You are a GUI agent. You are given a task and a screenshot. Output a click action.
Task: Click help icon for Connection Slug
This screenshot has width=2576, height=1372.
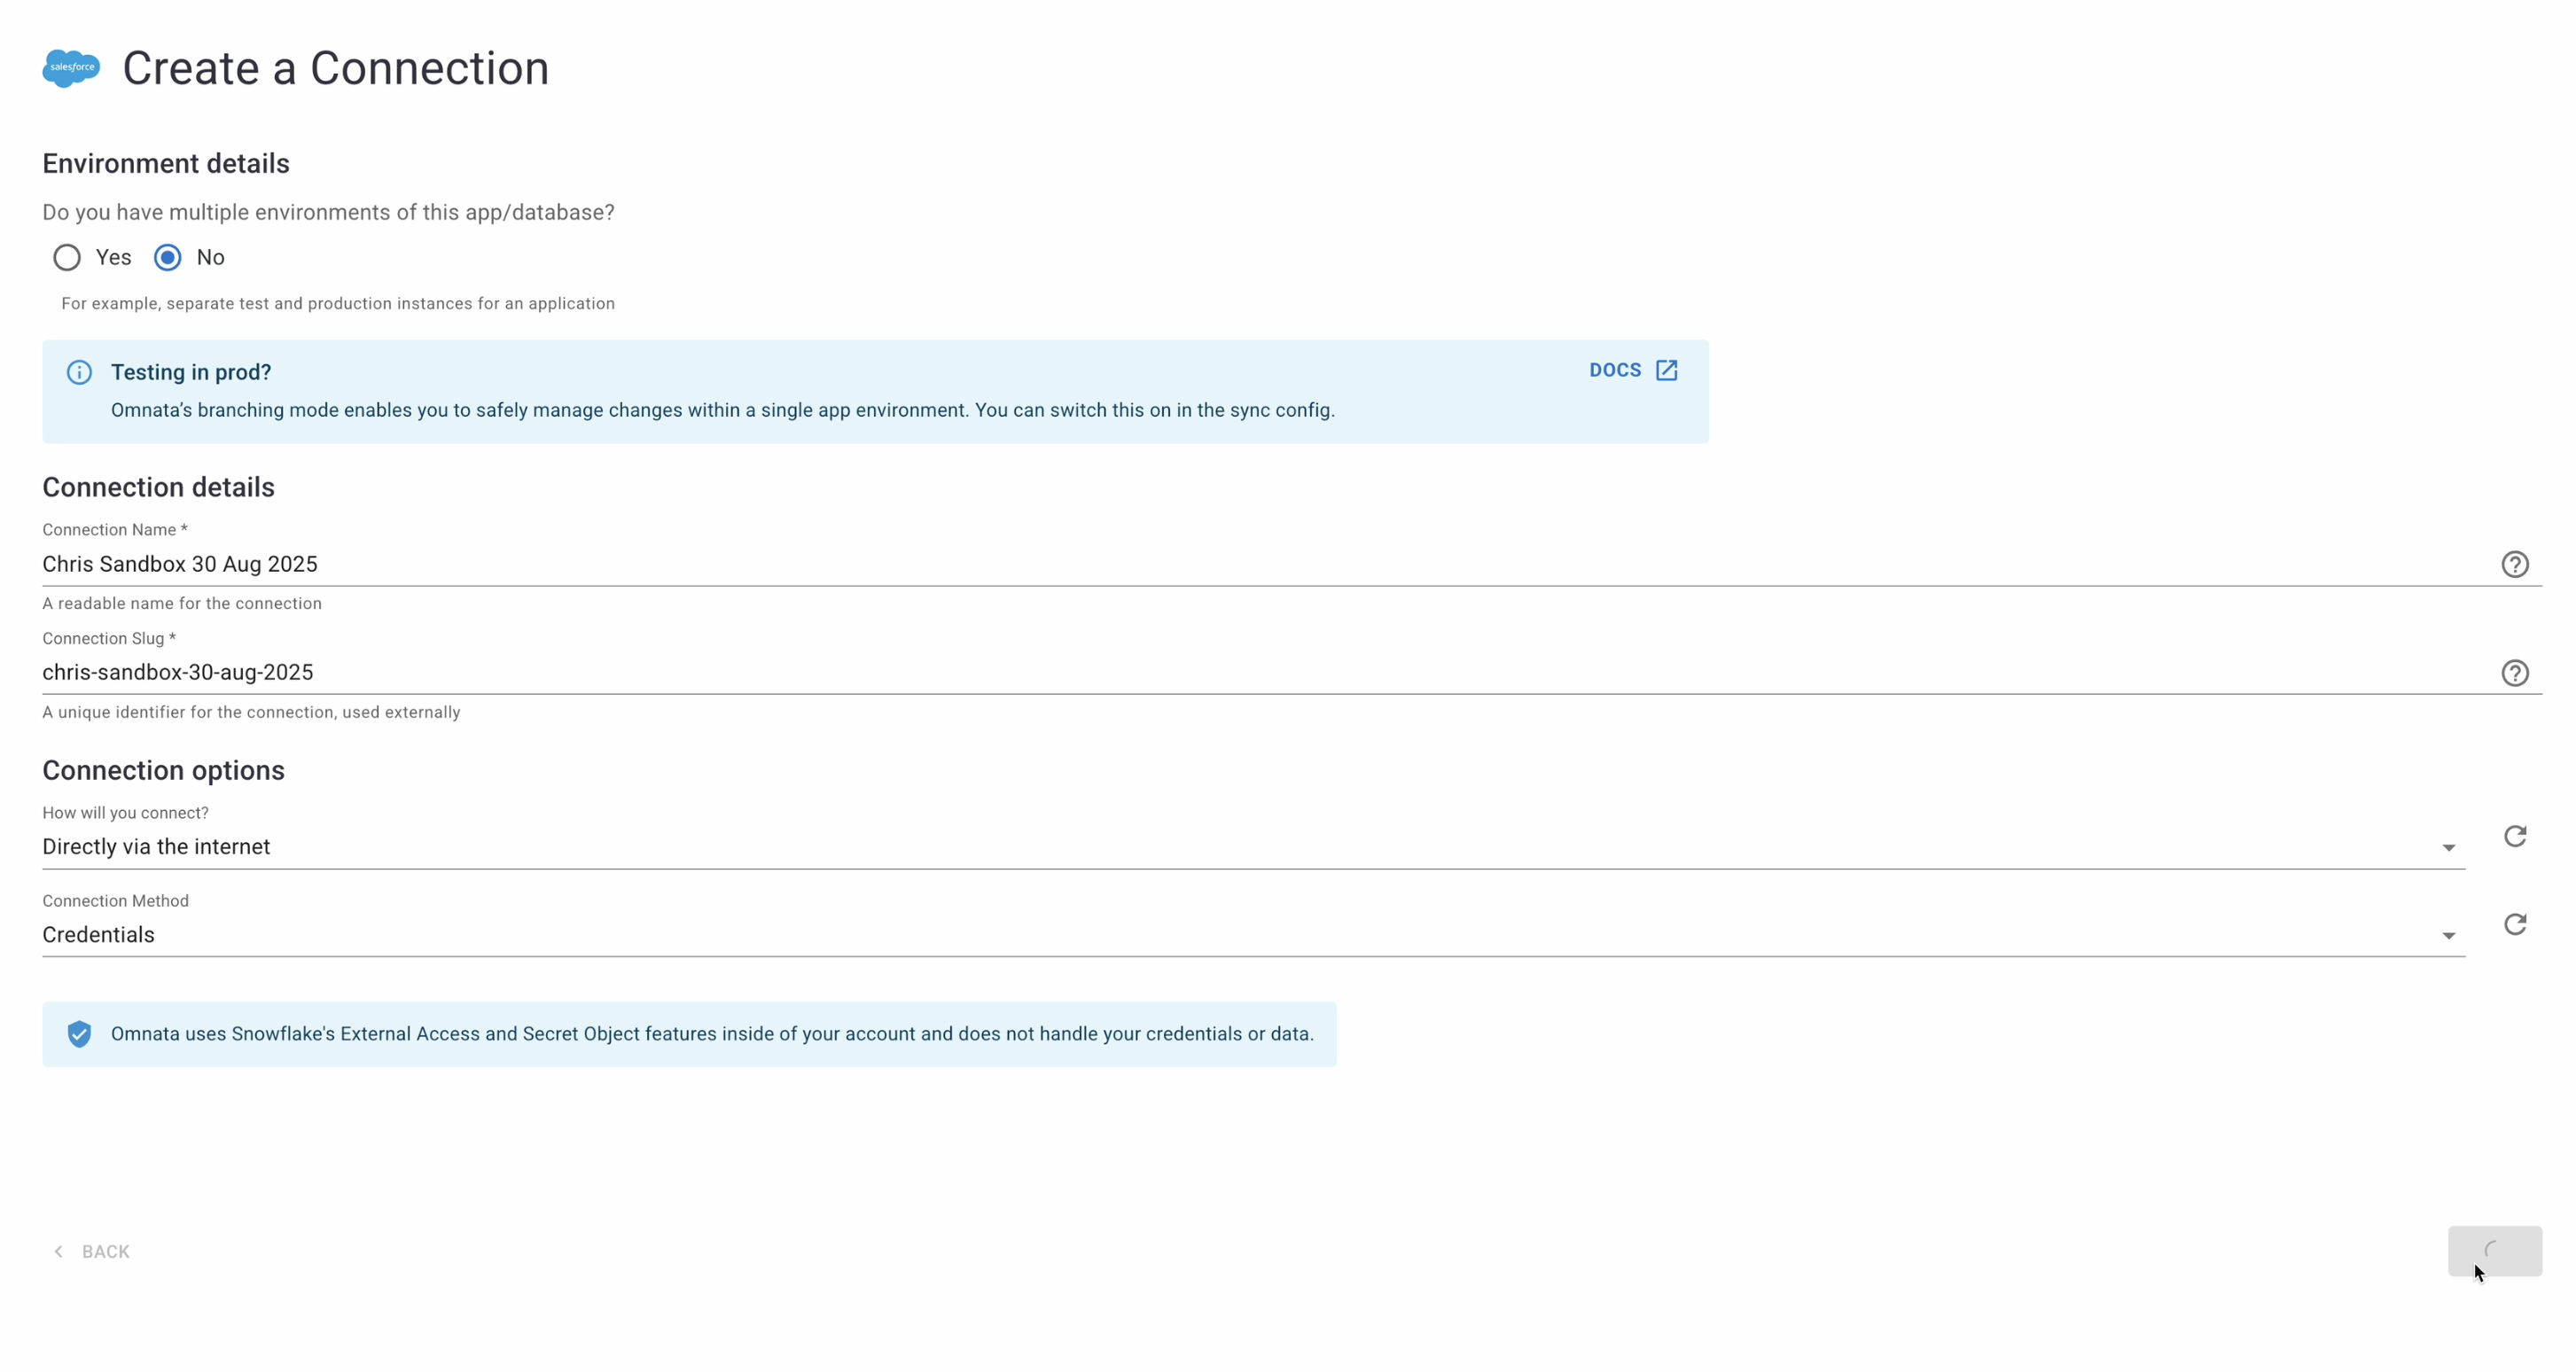tap(2514, 673)
